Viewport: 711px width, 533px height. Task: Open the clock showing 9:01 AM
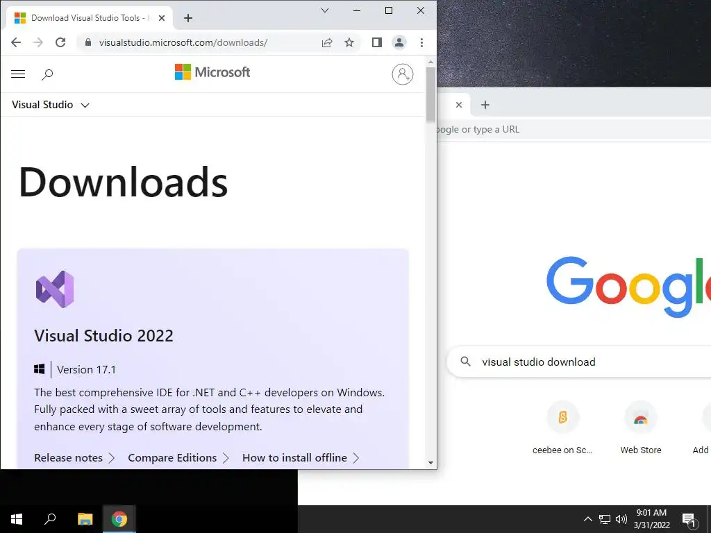pyautogui.click(x=651, y=519)
